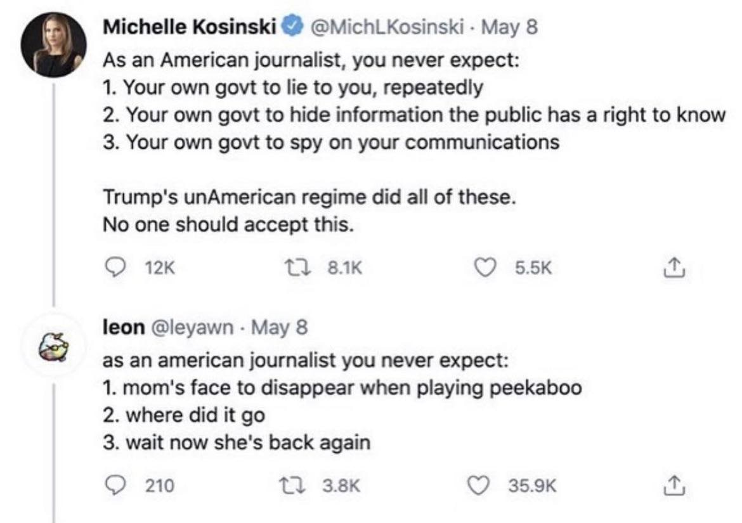The image size is (742, 523).
Task: Open leon's tweet text about playing peekaboo
Action: pyautogui.click(x=342, y=389)
